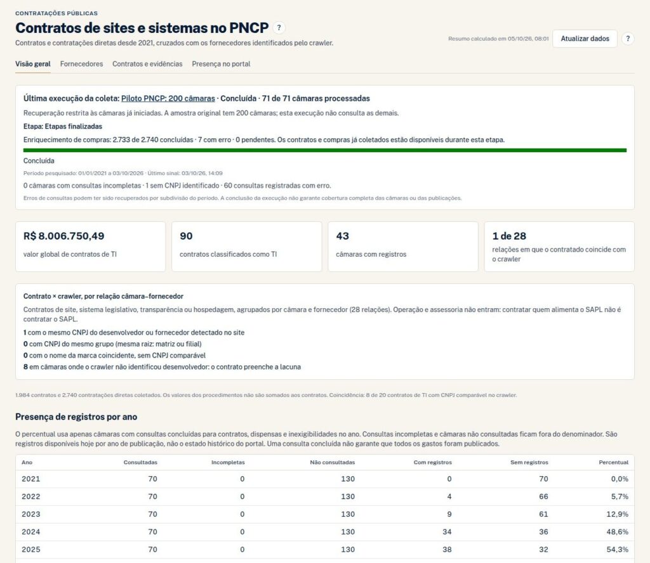Click the 1 de 28 relações card
This screenshot has height=563, width=650.
(559, 247)
